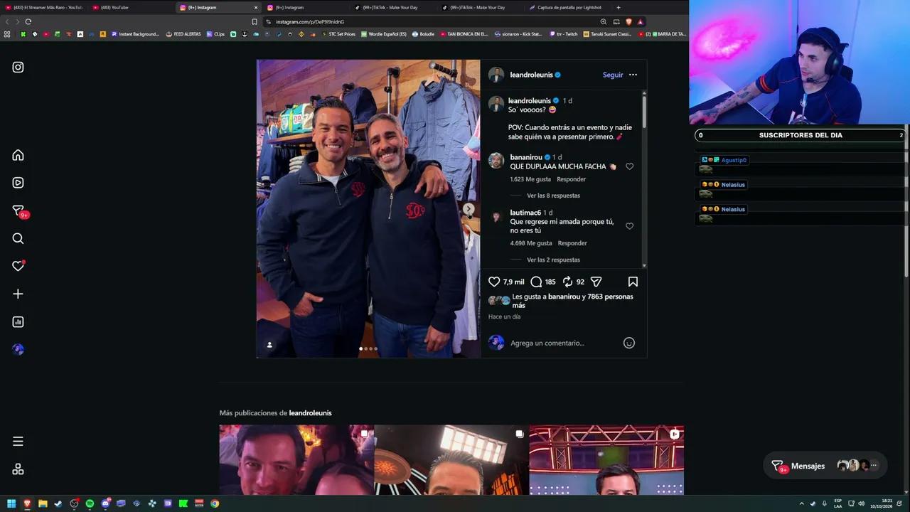Like bananirou's comment
Screen dimensions: 910x512
point(629,166)
